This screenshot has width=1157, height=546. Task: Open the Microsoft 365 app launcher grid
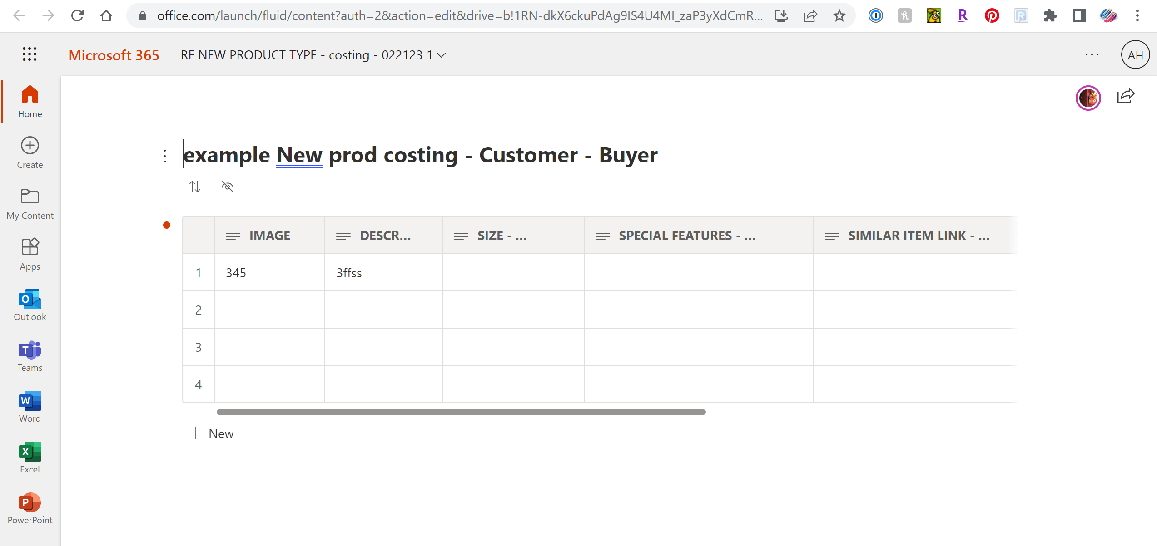pos(30,54)
